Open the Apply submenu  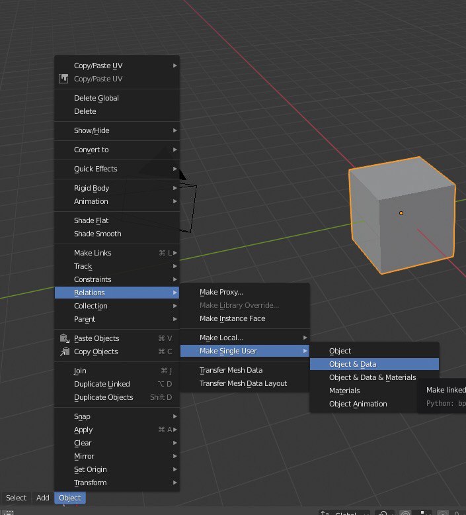[x=117, y=430]
